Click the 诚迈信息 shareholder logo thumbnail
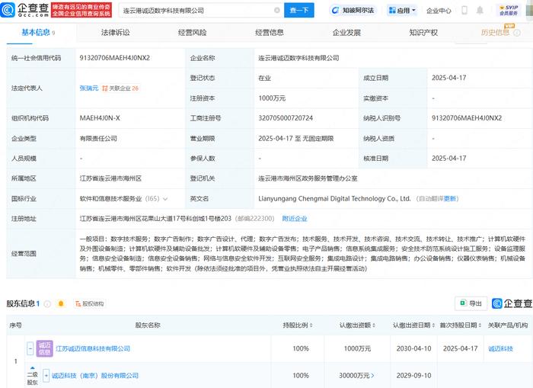Screen dimensions: 533x388 44,348
